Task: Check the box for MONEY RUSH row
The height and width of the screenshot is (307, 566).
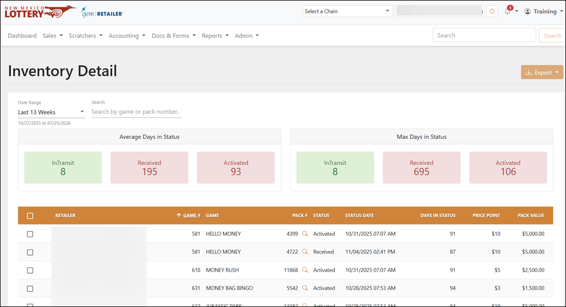Action: (x=30, y=270)
